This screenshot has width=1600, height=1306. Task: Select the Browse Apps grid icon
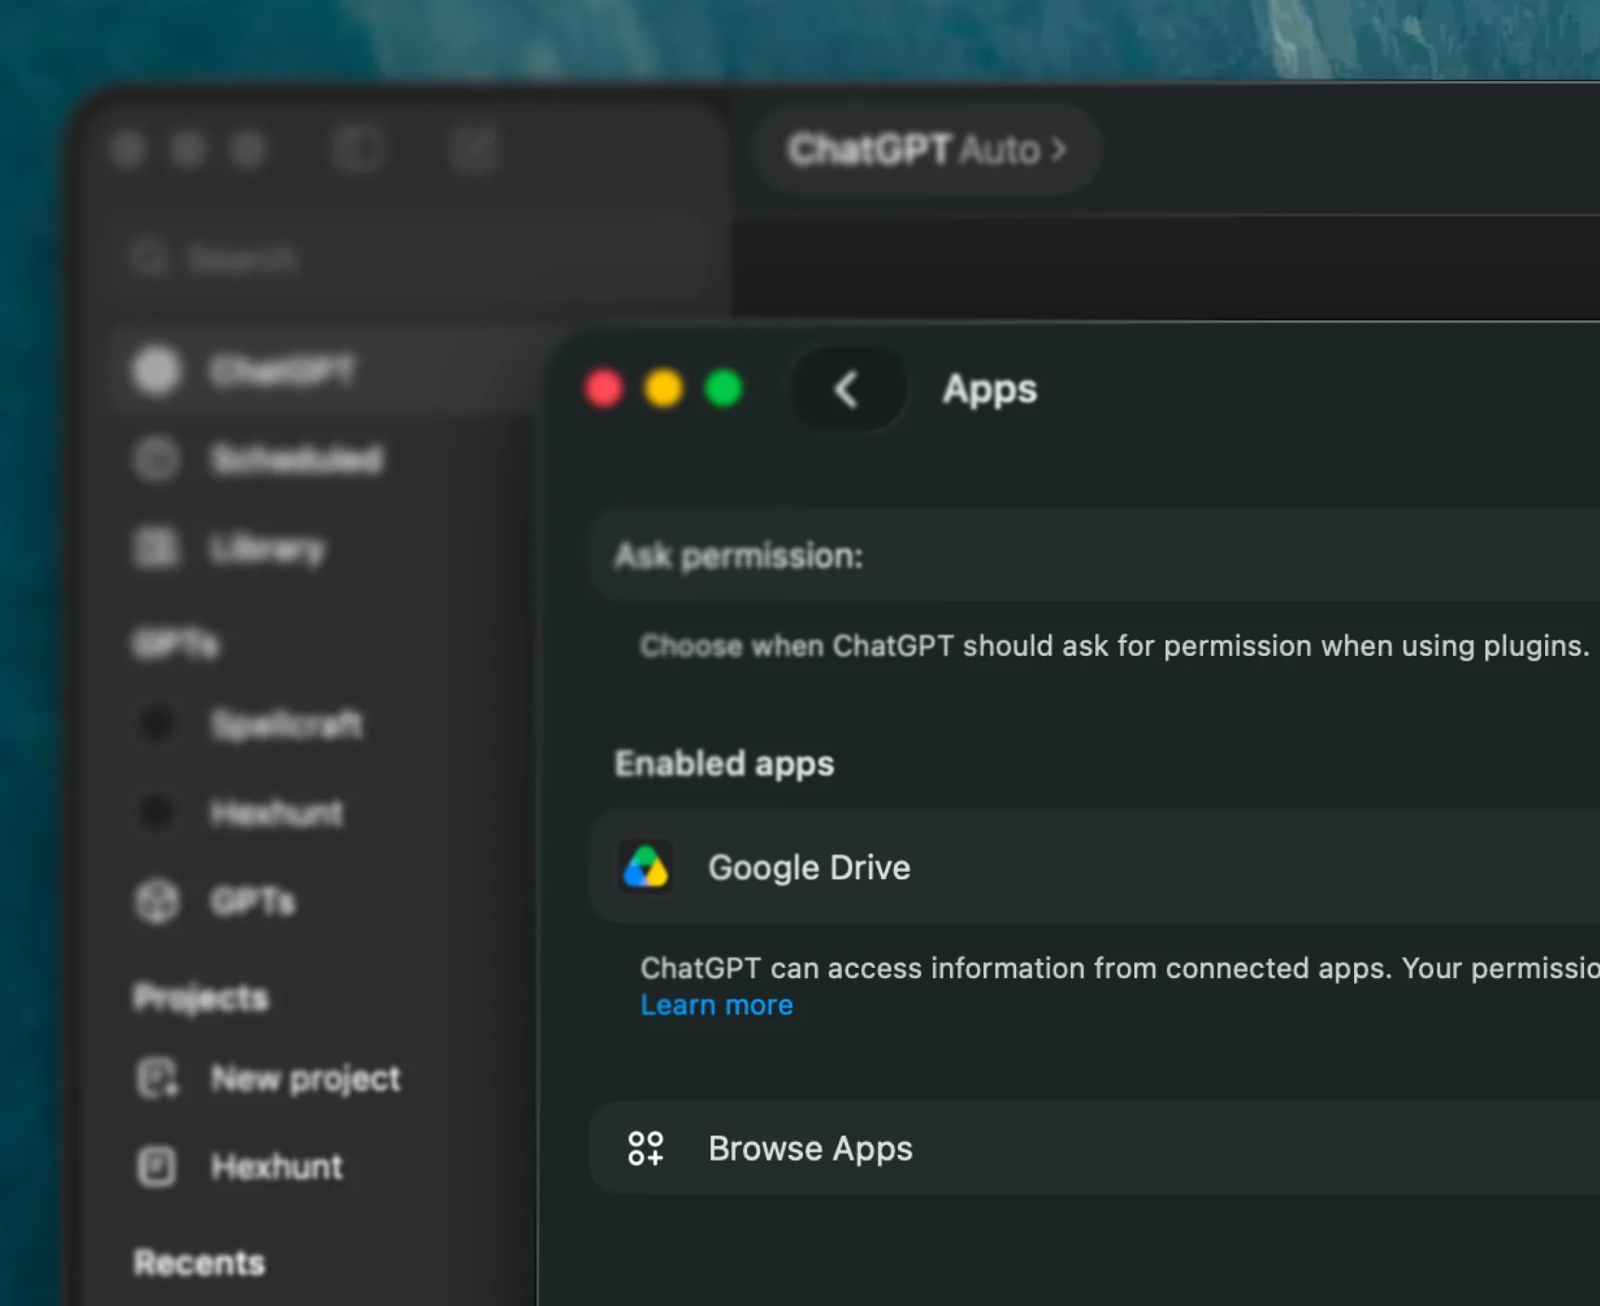[x=645, y=1148]
